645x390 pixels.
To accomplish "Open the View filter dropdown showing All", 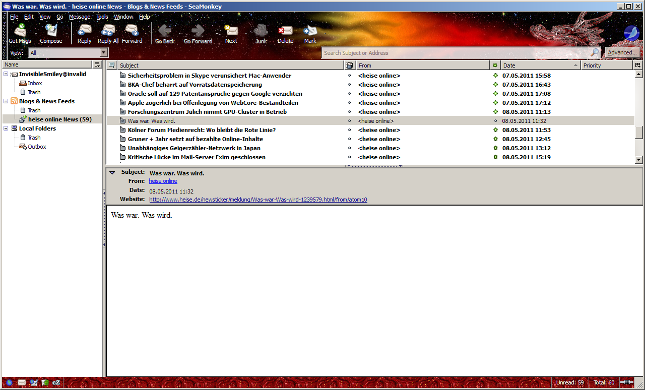I will pyautogui.click(x=68, y=52).
